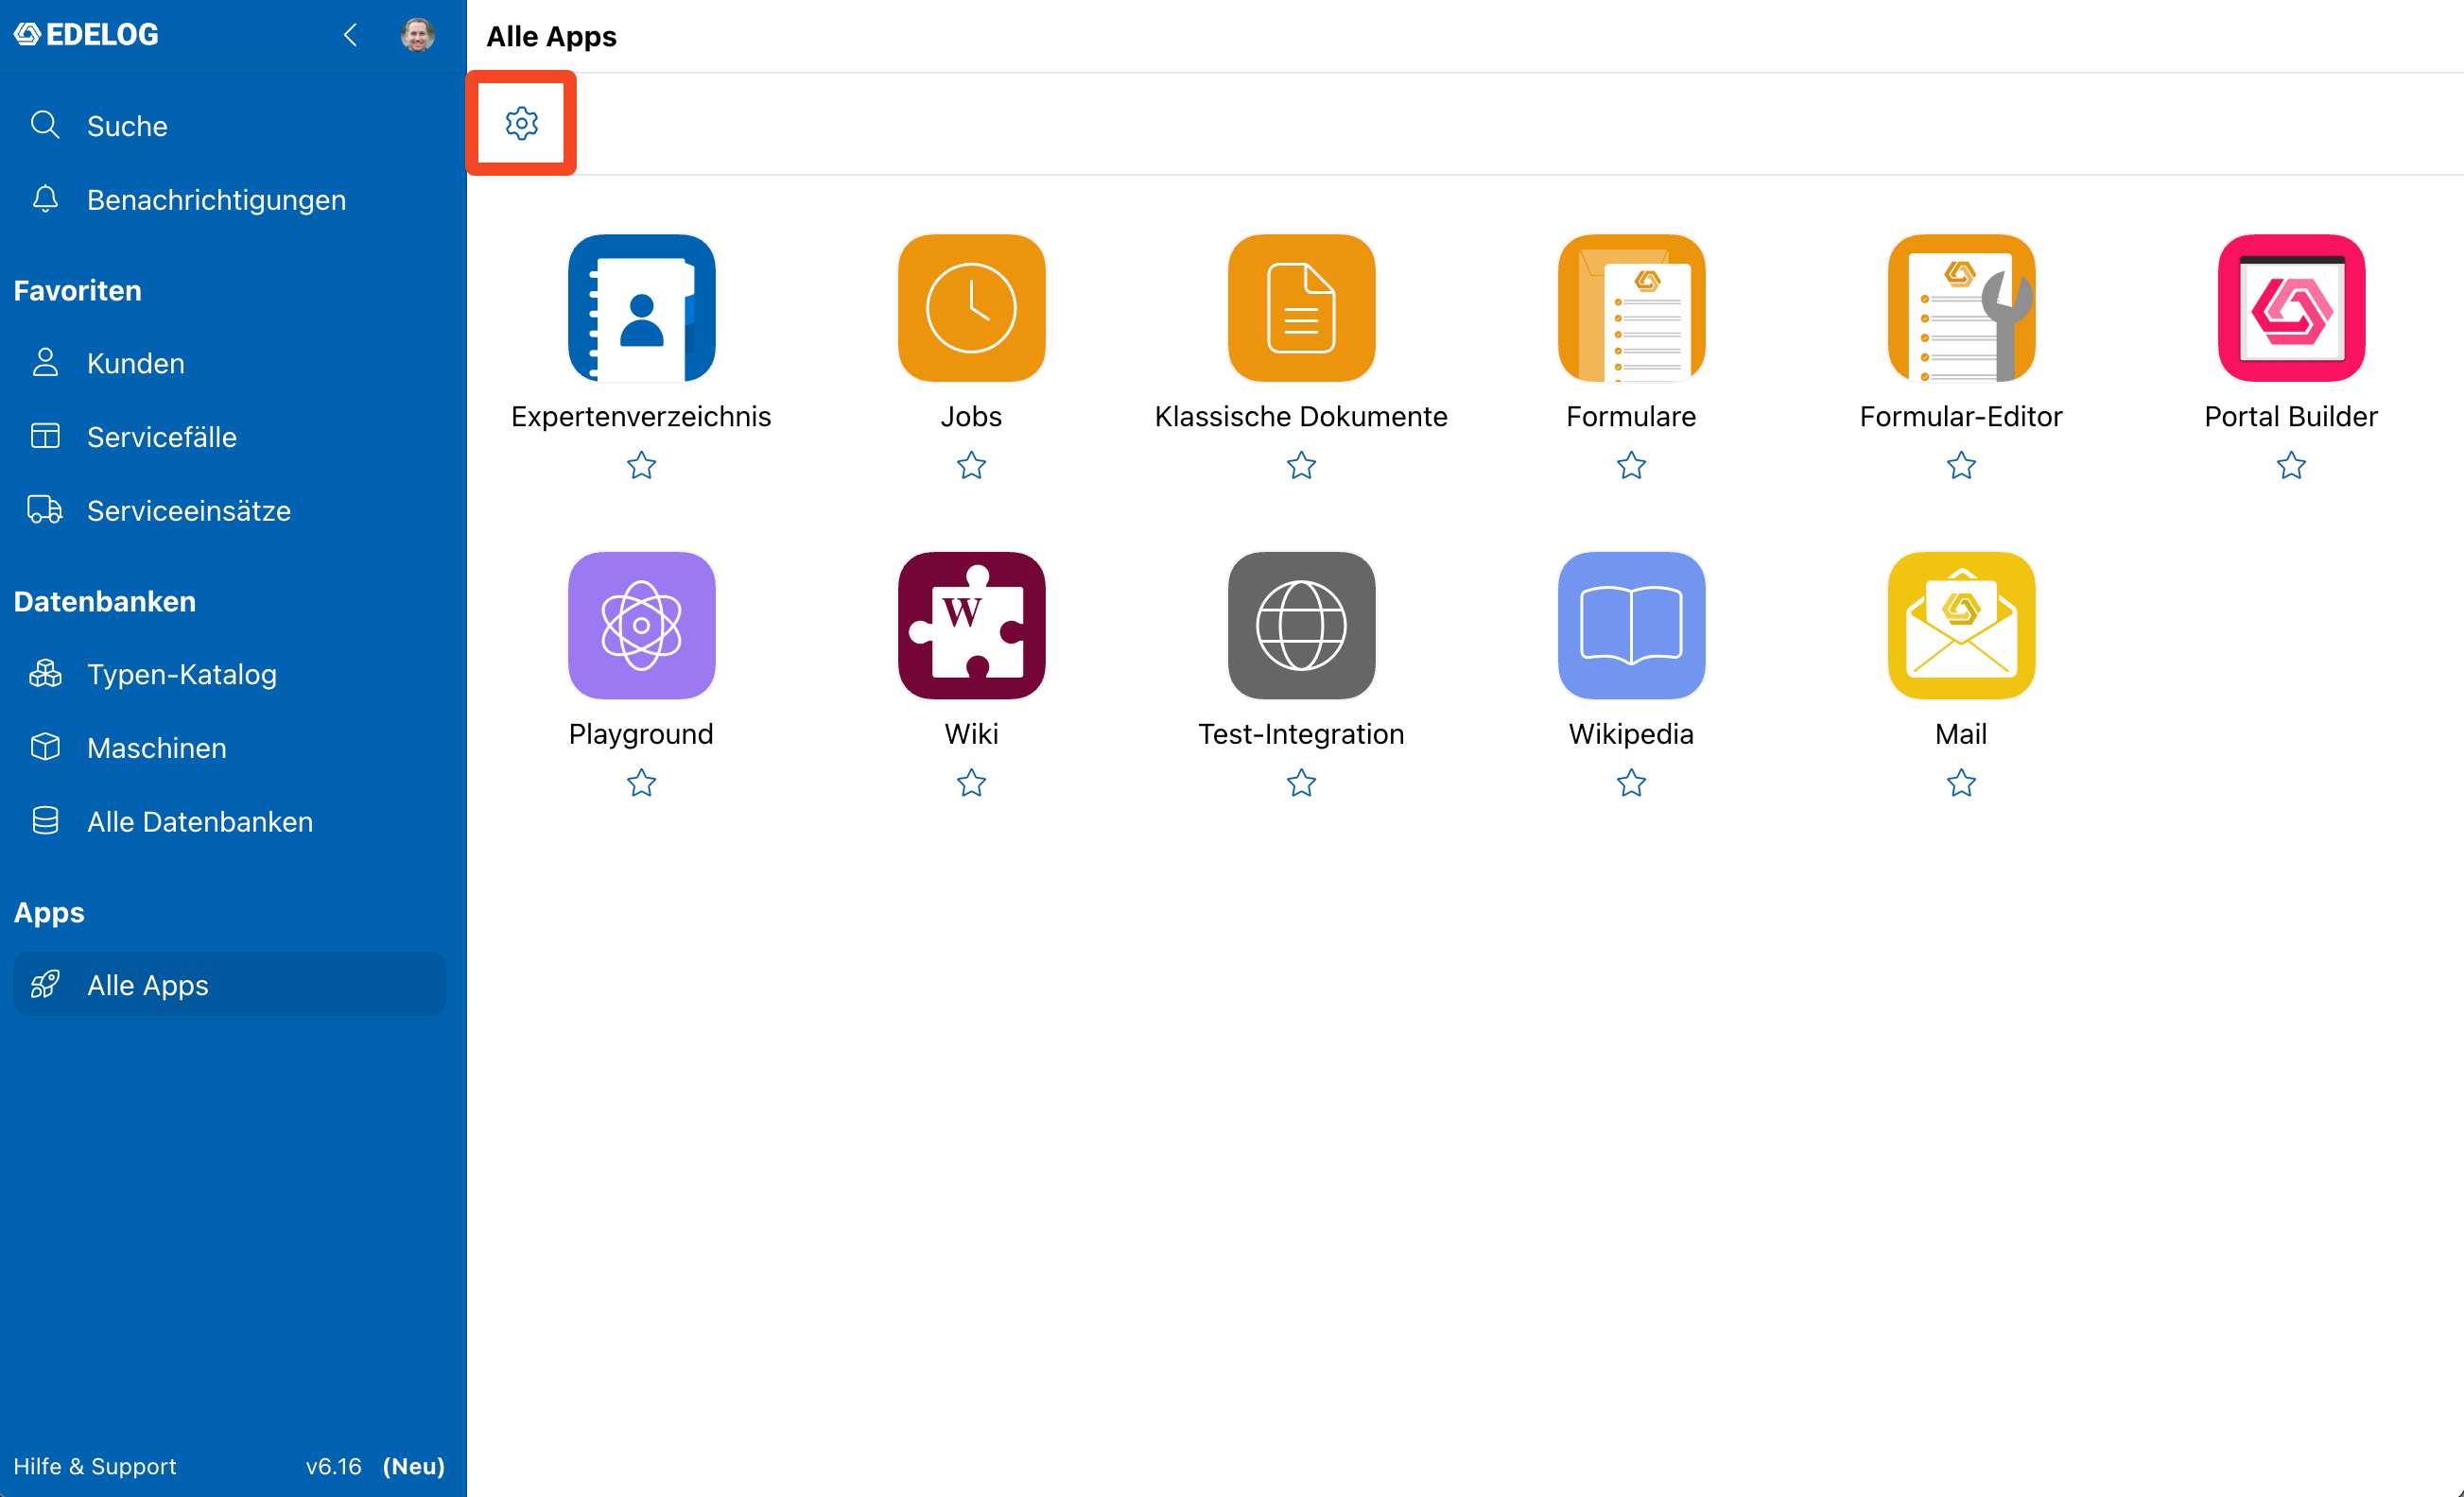This screenshot has height=1497, width=2464.
Task: Select Alle Apps in sidebar
Action: (230, 985)
